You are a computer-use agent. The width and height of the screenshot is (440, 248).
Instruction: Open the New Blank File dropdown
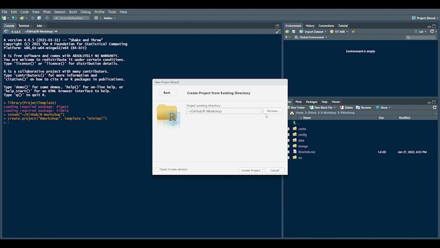[322, 107]
